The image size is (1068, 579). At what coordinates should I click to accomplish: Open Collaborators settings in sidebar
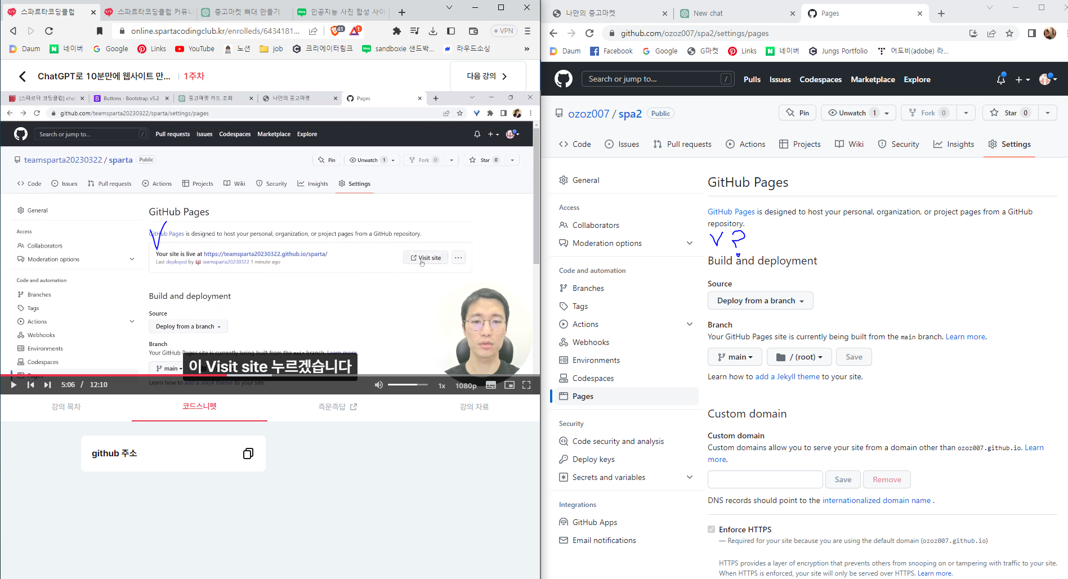(x=627, y=225)
